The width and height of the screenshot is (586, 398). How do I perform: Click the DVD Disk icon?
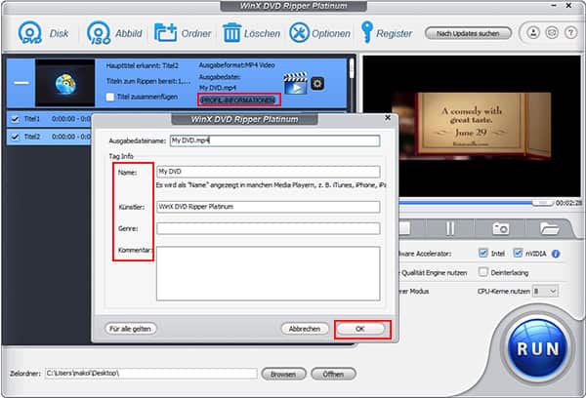(30, 33)
